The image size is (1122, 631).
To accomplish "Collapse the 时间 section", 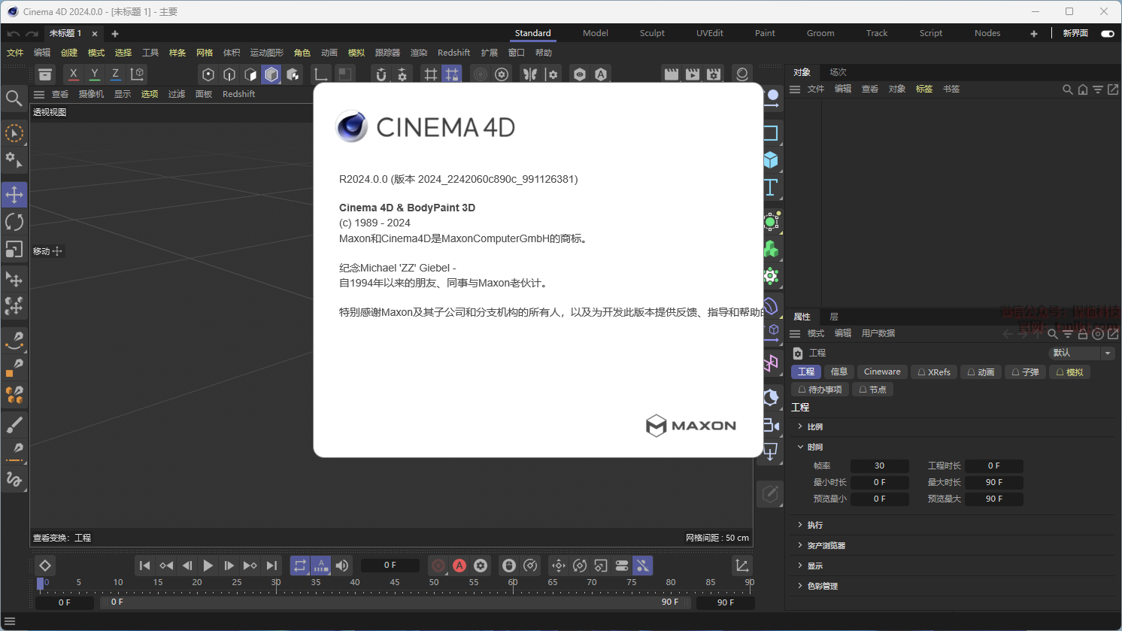I will tap(814, 447).
